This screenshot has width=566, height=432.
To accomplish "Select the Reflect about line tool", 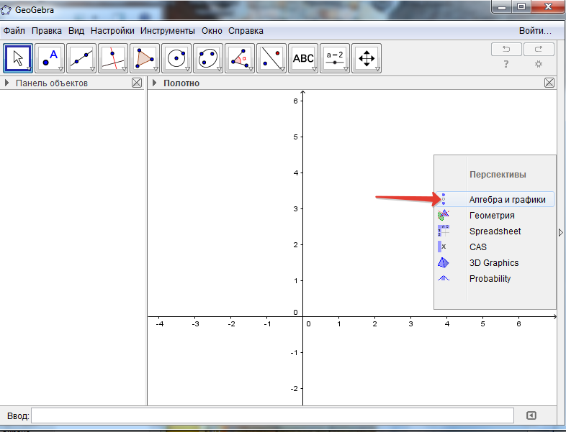I will [x=271, y=58].
